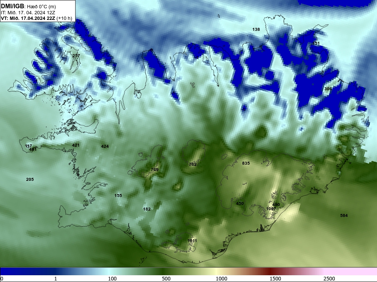377x282 pixels.
Task: Click the 'IT: Mið. 17. 04. 2024 12Z' line
Action: [28, 13]
